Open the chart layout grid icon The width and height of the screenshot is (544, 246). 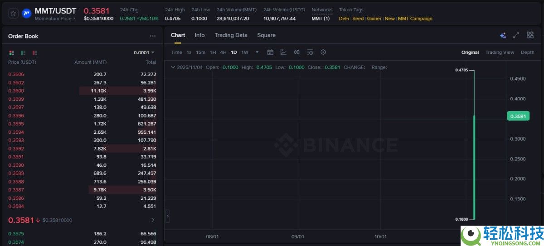tap(530, 35)
